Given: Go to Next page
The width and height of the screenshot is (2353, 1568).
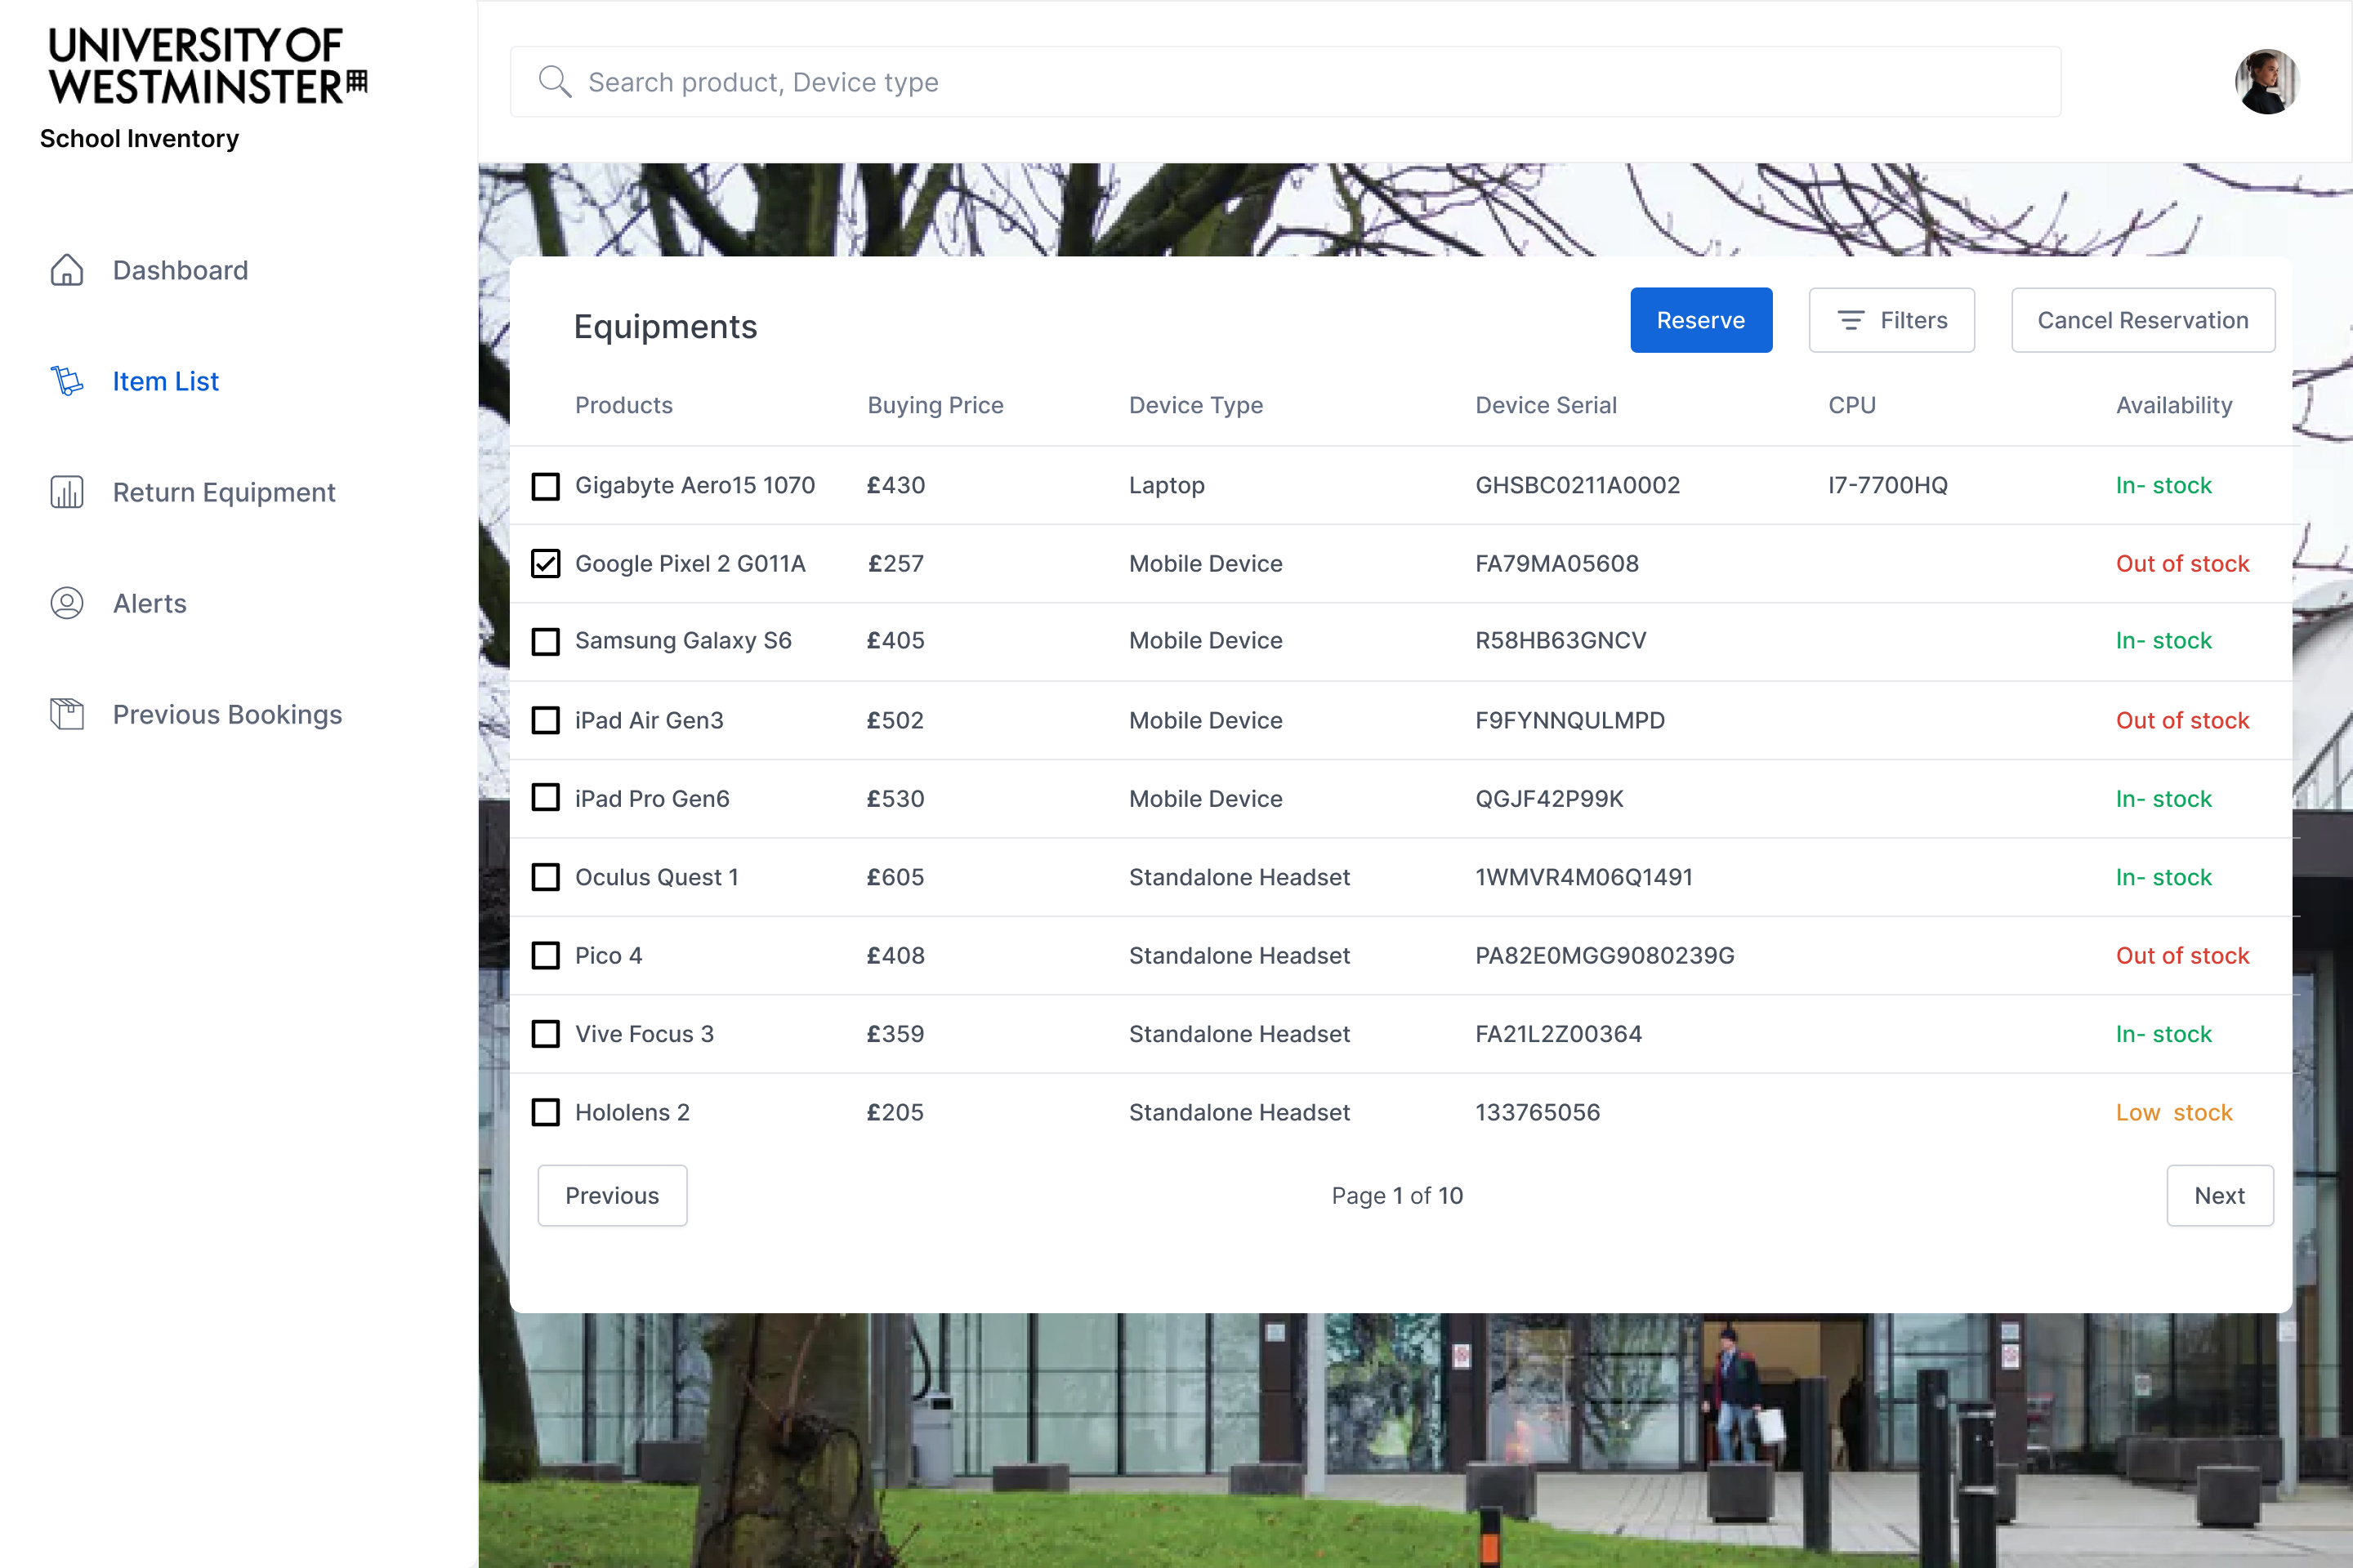Looking at the screenshot, I should pos(2220,1195).
